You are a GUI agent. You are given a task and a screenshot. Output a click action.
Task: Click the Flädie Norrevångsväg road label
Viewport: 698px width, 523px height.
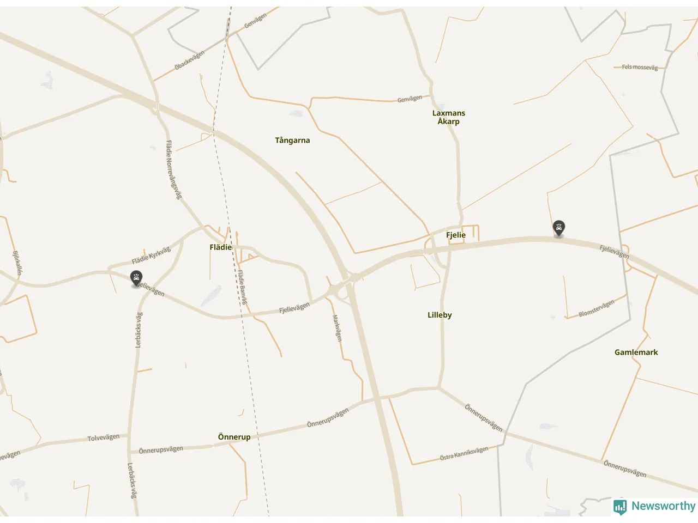pos(173,170)
